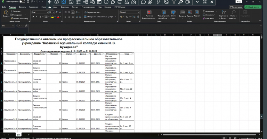This screenshot has height=139, width=267.
Task: Toggle underline Ч formatting
Action: [40, 17]
